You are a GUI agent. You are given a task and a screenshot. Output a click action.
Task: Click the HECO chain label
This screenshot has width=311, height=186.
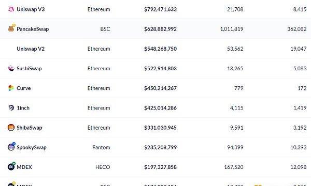(x=103, y=167)
